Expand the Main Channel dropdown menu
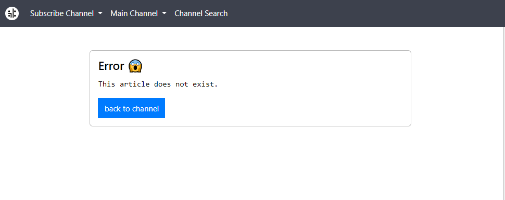 138,13
